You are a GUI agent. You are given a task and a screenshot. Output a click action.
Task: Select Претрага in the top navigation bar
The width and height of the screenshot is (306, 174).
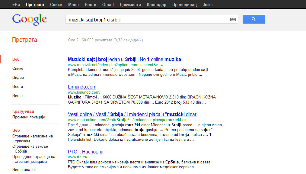(x=35, y=5)
